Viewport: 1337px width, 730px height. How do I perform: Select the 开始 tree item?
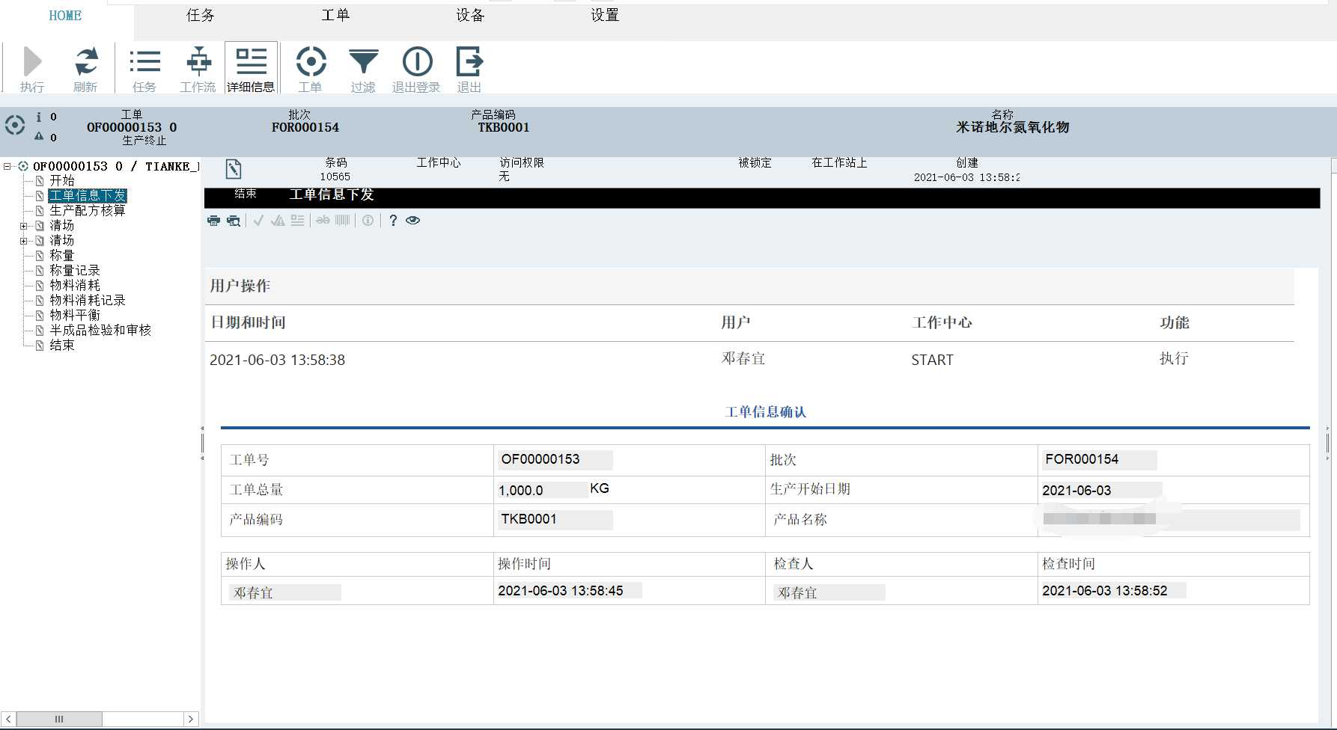point(62,181)
